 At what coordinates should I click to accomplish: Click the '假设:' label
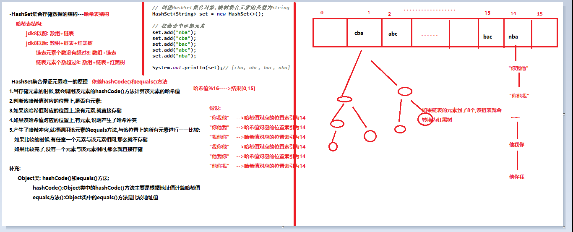[215, 108]
